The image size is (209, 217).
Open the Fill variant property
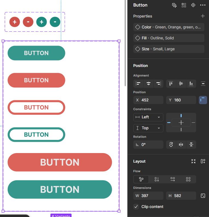169,38
